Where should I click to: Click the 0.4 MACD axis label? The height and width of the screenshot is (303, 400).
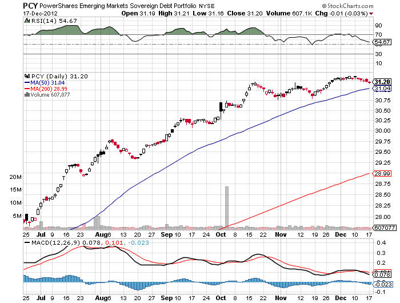click(381, 243)
